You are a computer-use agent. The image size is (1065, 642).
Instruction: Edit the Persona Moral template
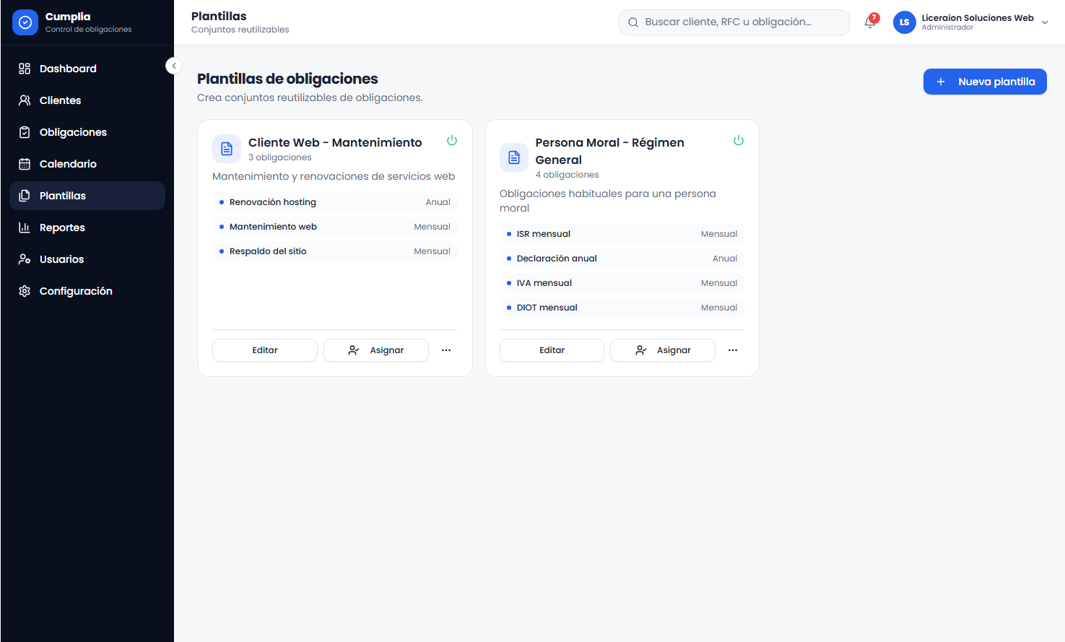coord(552,350)
